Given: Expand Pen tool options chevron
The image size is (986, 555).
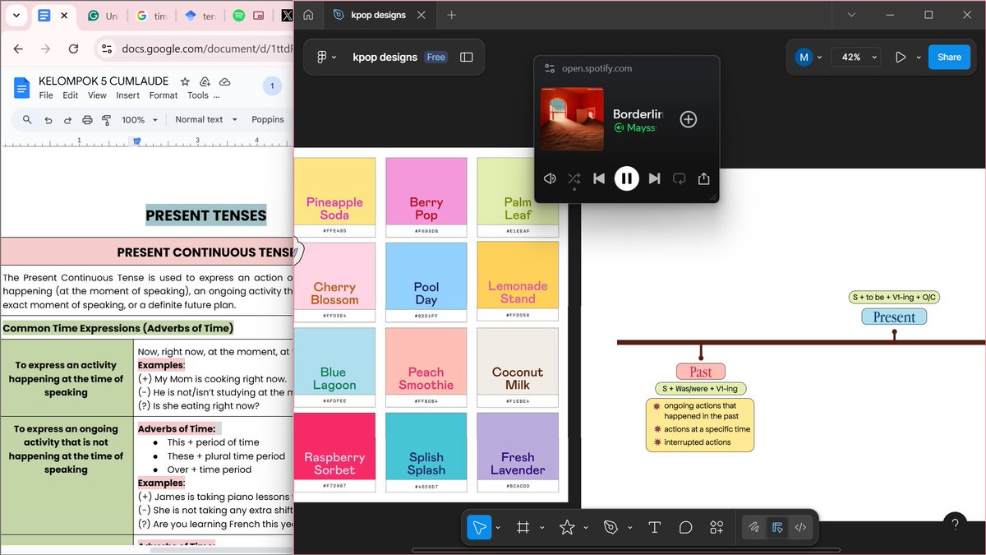Looking at the screenshot, I should (629, 529).
